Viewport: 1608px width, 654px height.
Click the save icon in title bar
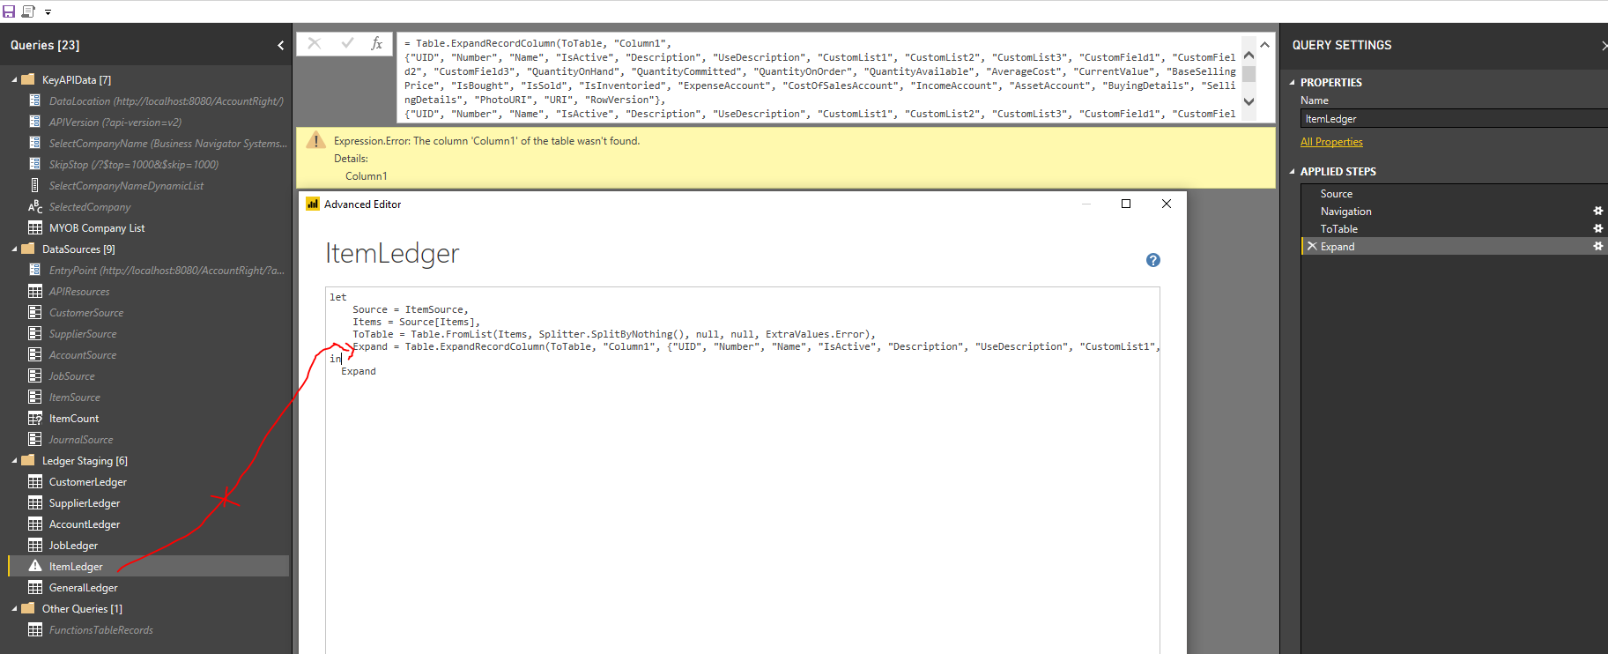click(x=9, y=11)
